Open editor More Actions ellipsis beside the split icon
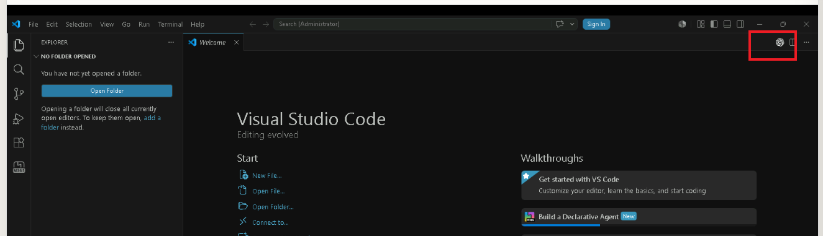This screenshot has height=236, width=823. pyautogui.click(x=806, y=42)
